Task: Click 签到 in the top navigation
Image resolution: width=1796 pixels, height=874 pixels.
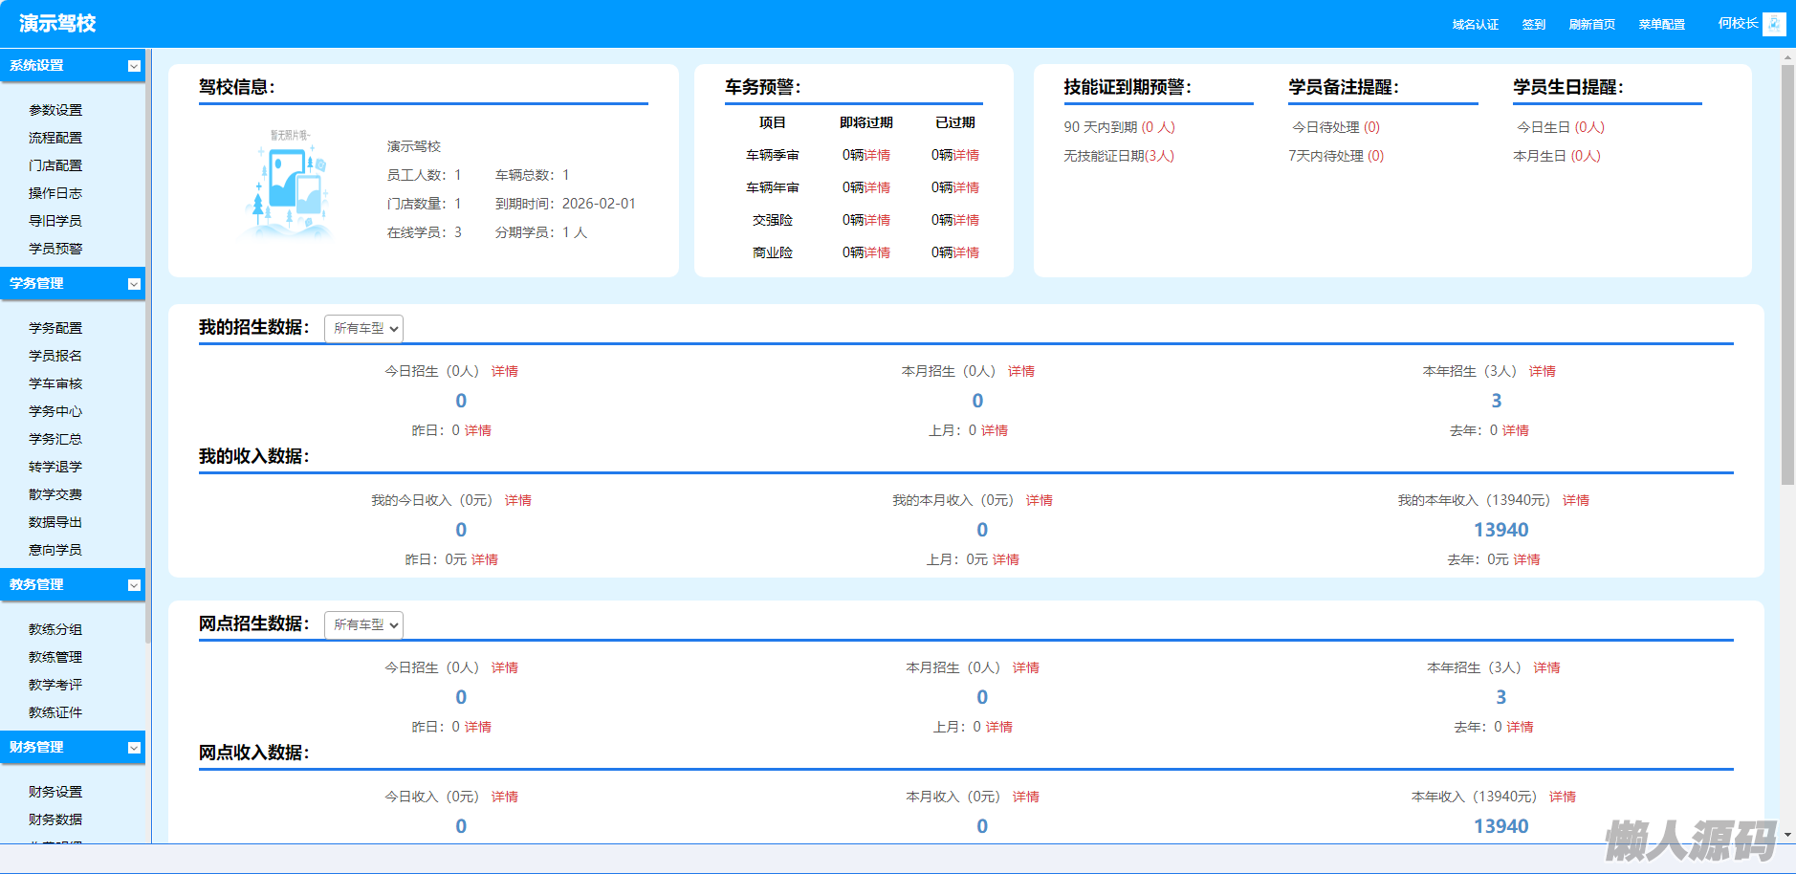Action: click(x=1533, y=25)
